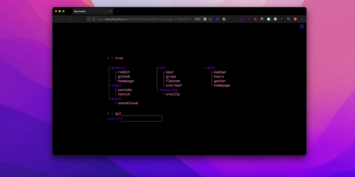Image resolution: width=355 pixels, height=177 pixels.
Task: Click the home toolbar icon
Action: (242, 19)
